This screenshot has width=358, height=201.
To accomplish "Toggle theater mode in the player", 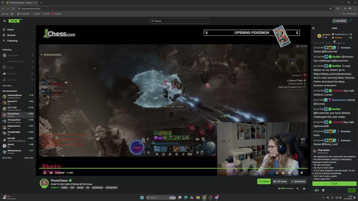I will [289, 173].
